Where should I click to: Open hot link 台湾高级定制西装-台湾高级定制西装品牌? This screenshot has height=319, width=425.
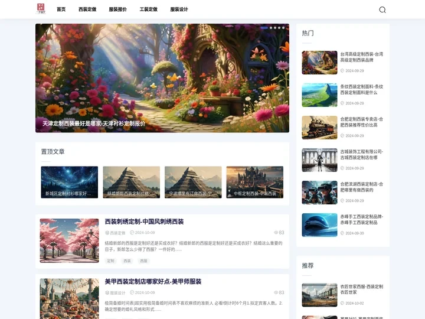pyautogui.click(x=362, y=57)
